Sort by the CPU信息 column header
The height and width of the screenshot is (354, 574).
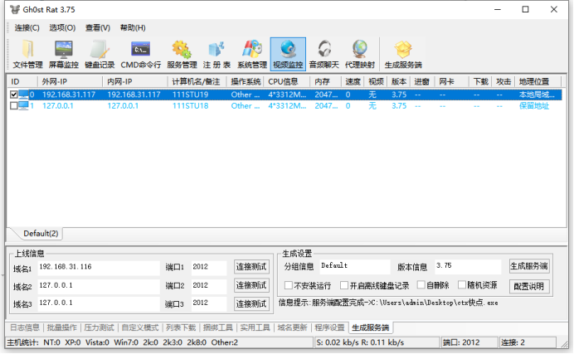[287, 81]
